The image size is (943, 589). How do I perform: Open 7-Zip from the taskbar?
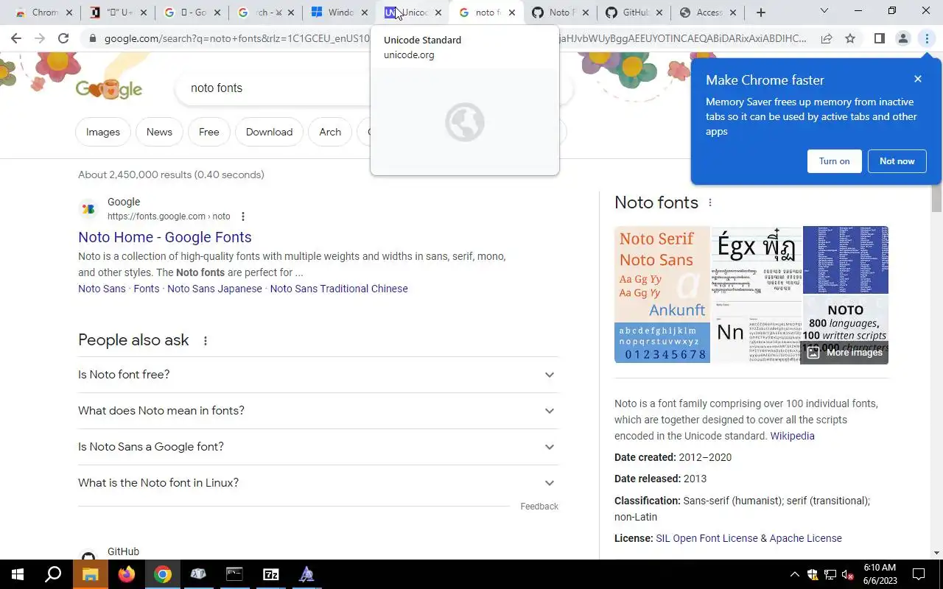270,574
